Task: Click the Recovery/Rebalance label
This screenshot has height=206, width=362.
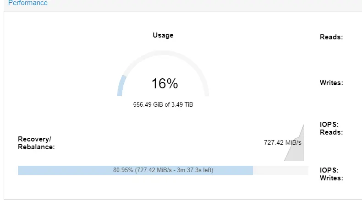Action: click(36, 143)
